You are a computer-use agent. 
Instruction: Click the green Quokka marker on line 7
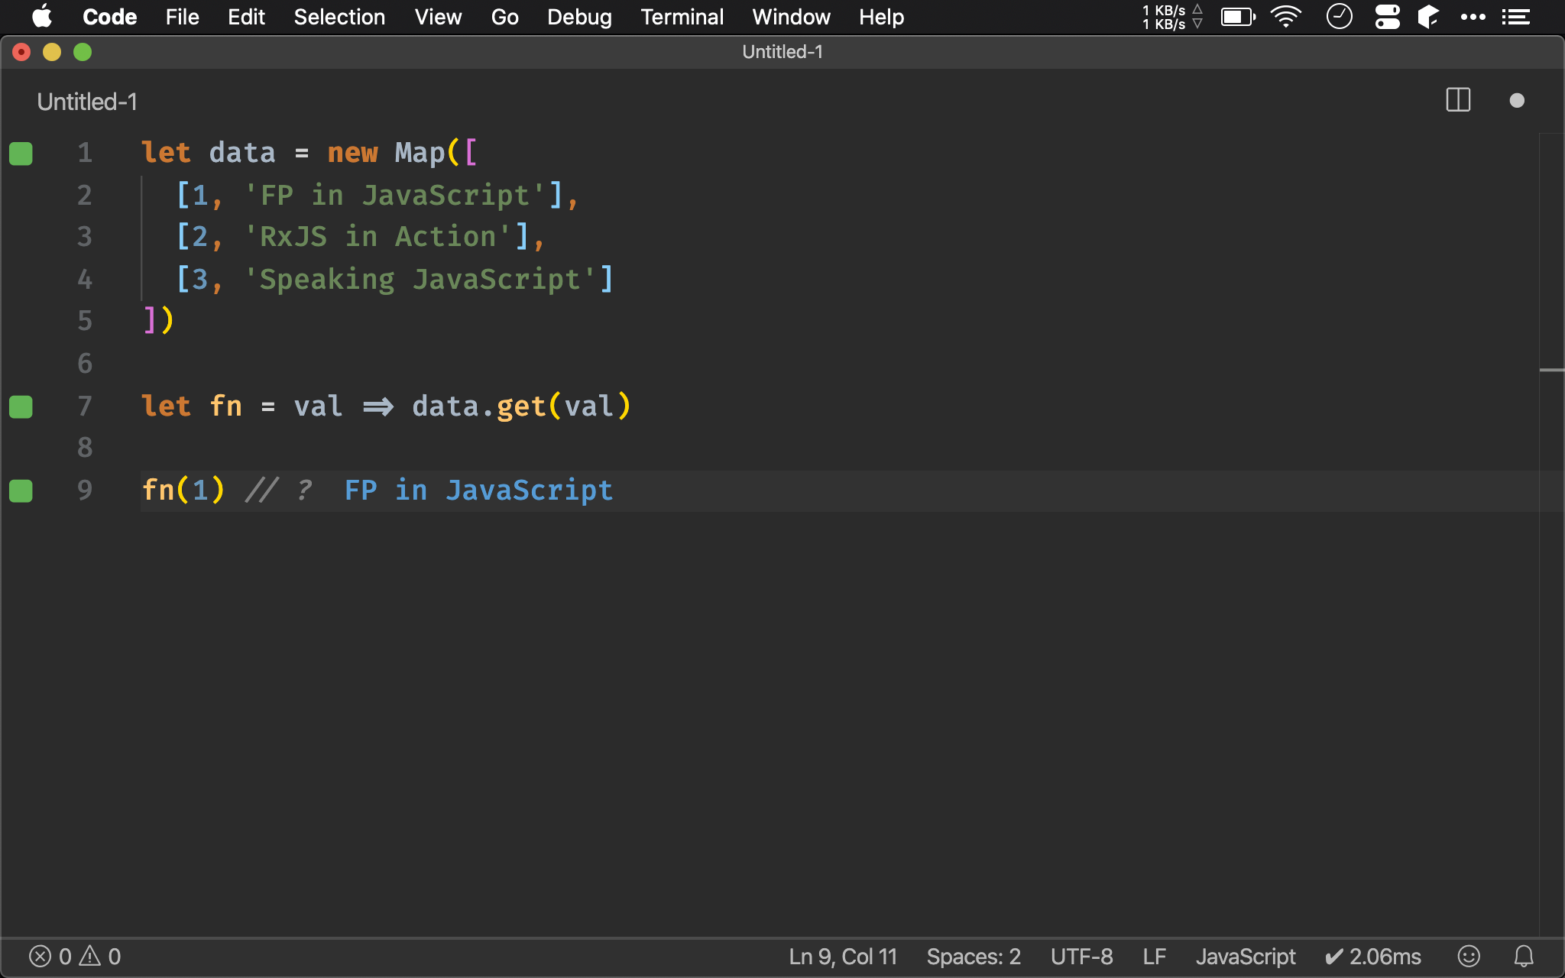(21, 406)
